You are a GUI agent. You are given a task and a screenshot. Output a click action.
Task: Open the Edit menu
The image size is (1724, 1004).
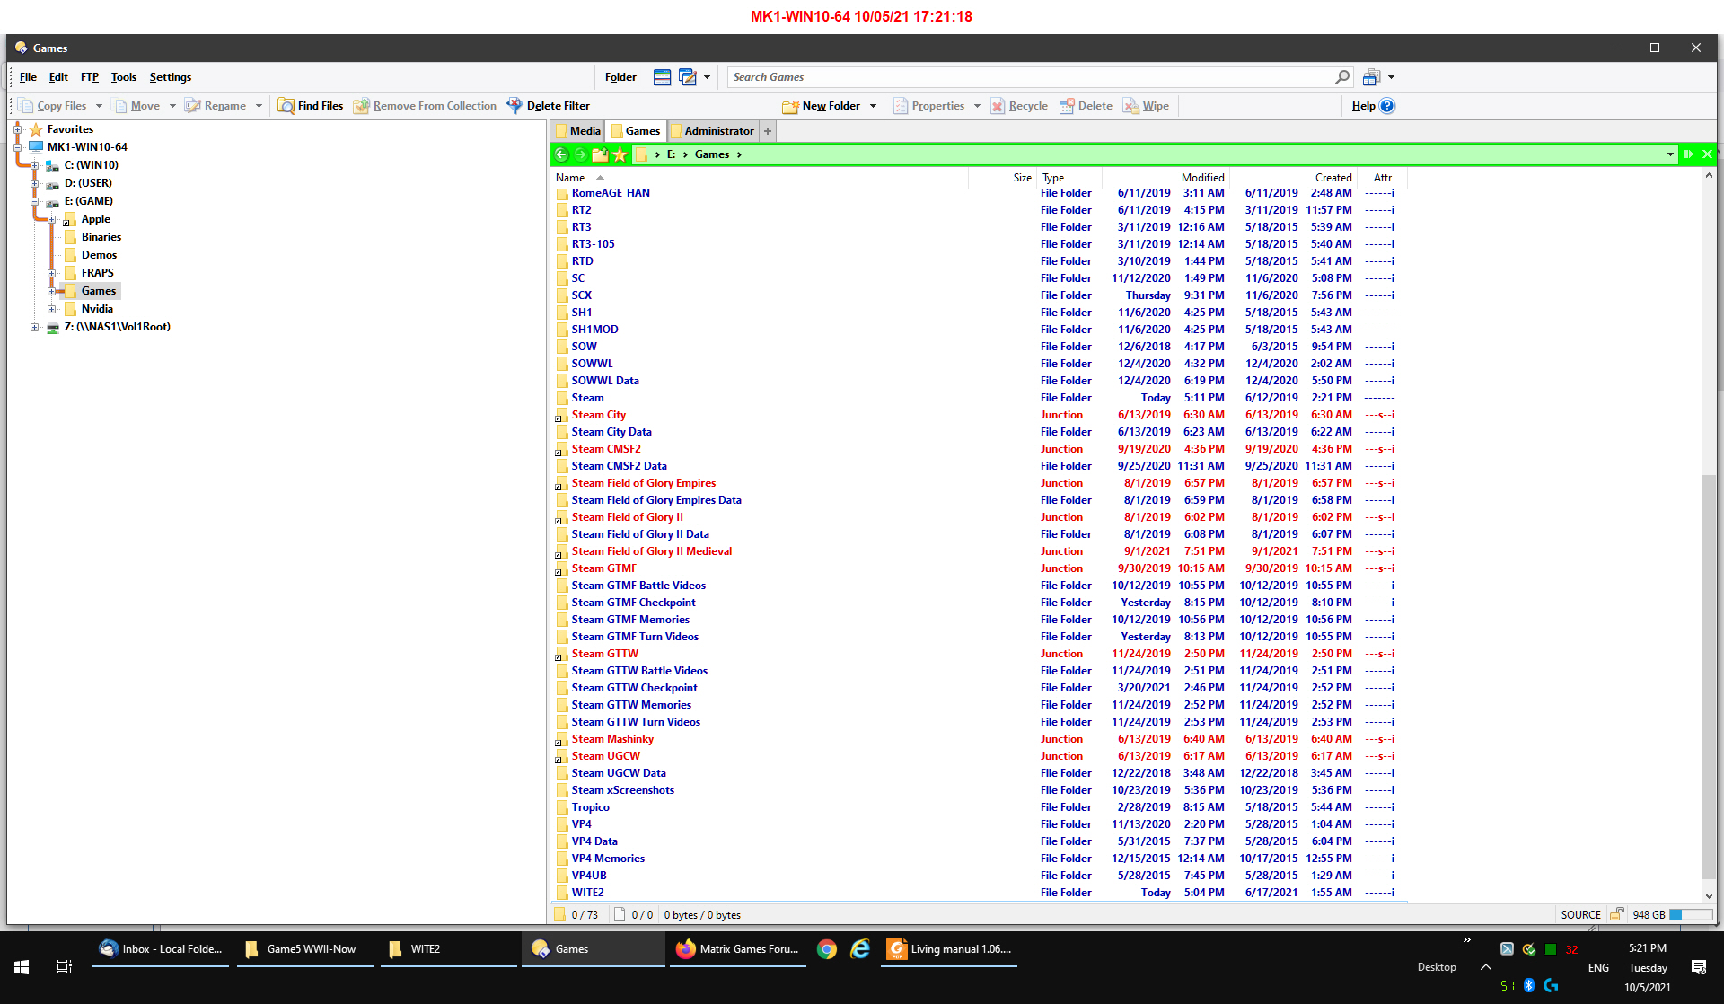58,77
